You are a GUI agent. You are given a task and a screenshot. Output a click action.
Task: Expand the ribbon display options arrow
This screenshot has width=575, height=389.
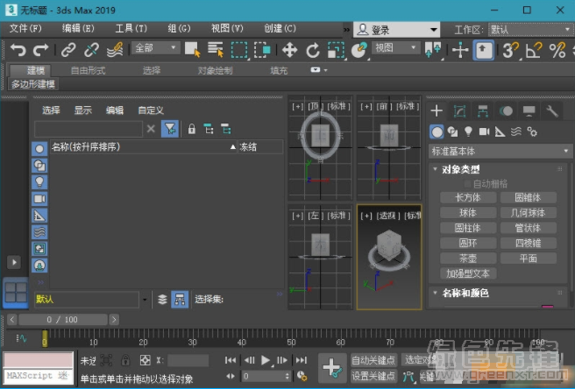(x=326, y=70)
